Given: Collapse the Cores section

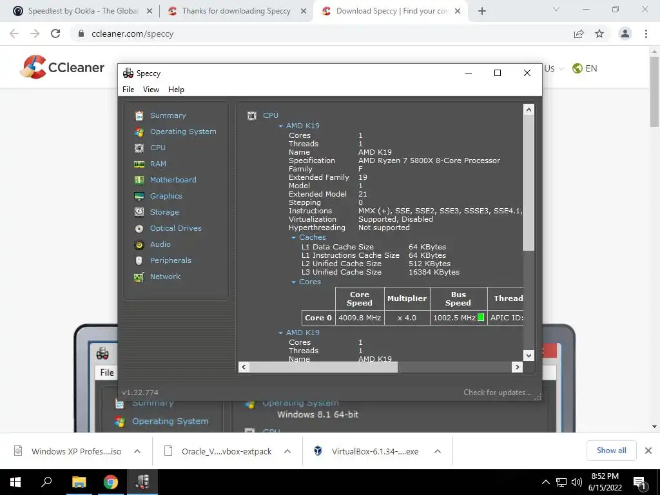Looking at the screenshot, I should [294, 282].
